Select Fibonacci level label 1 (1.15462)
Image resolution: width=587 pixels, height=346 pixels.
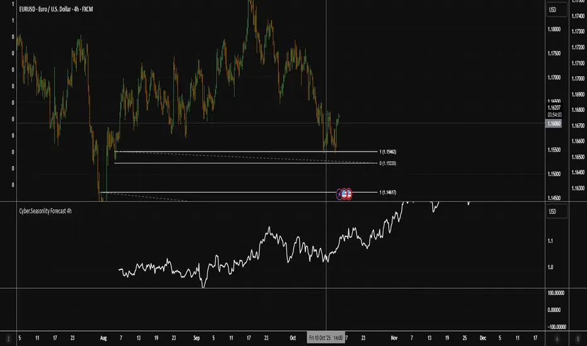point(387,152)
